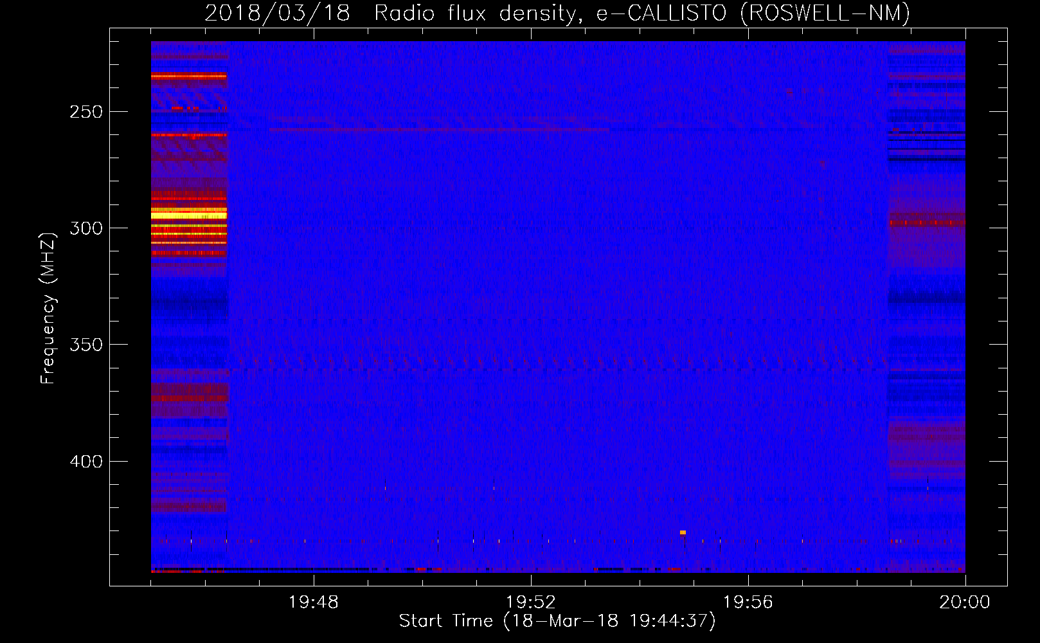1040x643 pixels.
Task: Click the 300 frequency tick label
Action: click(x=86, y=228)
